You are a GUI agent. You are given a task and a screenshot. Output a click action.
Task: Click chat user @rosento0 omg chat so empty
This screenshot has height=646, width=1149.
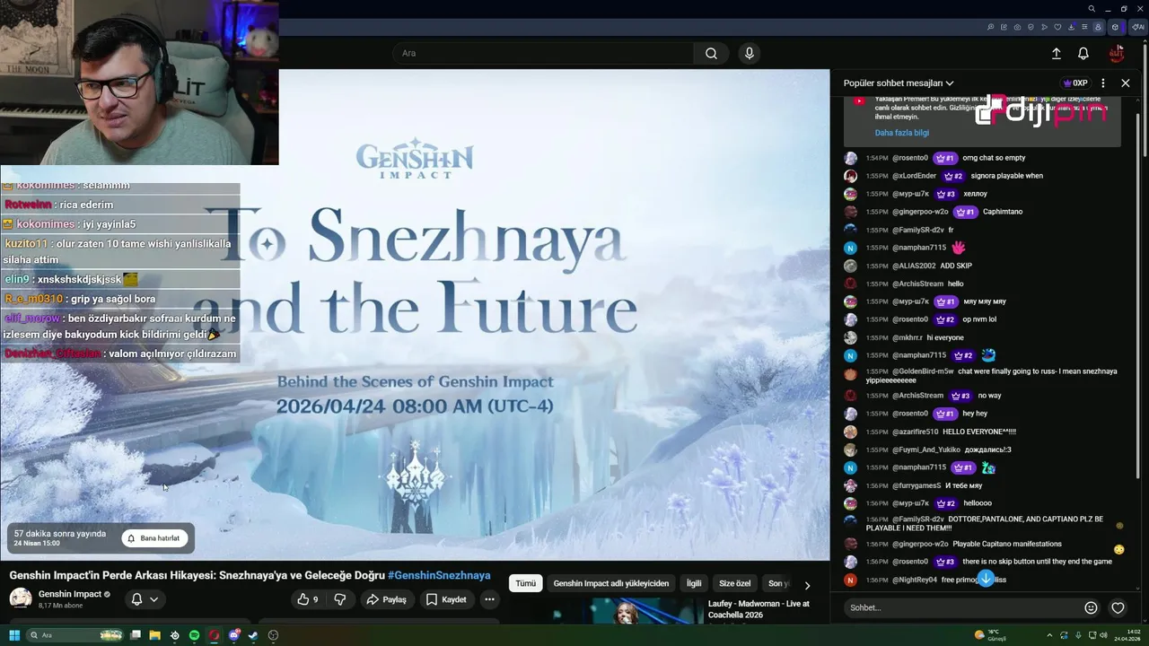click(x=910, y=158)
